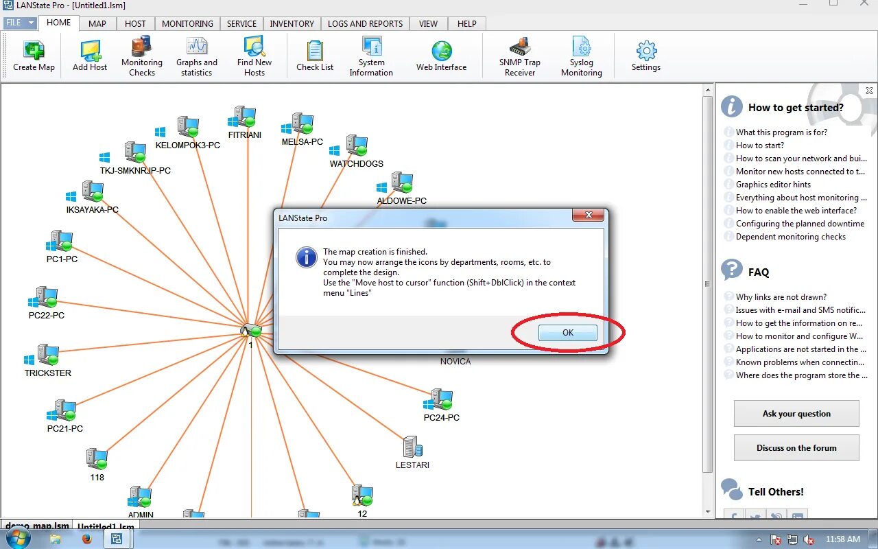Select the central router node
This screenshot has width=878, height=549.
pyautogui.click(x=251, y=331)
